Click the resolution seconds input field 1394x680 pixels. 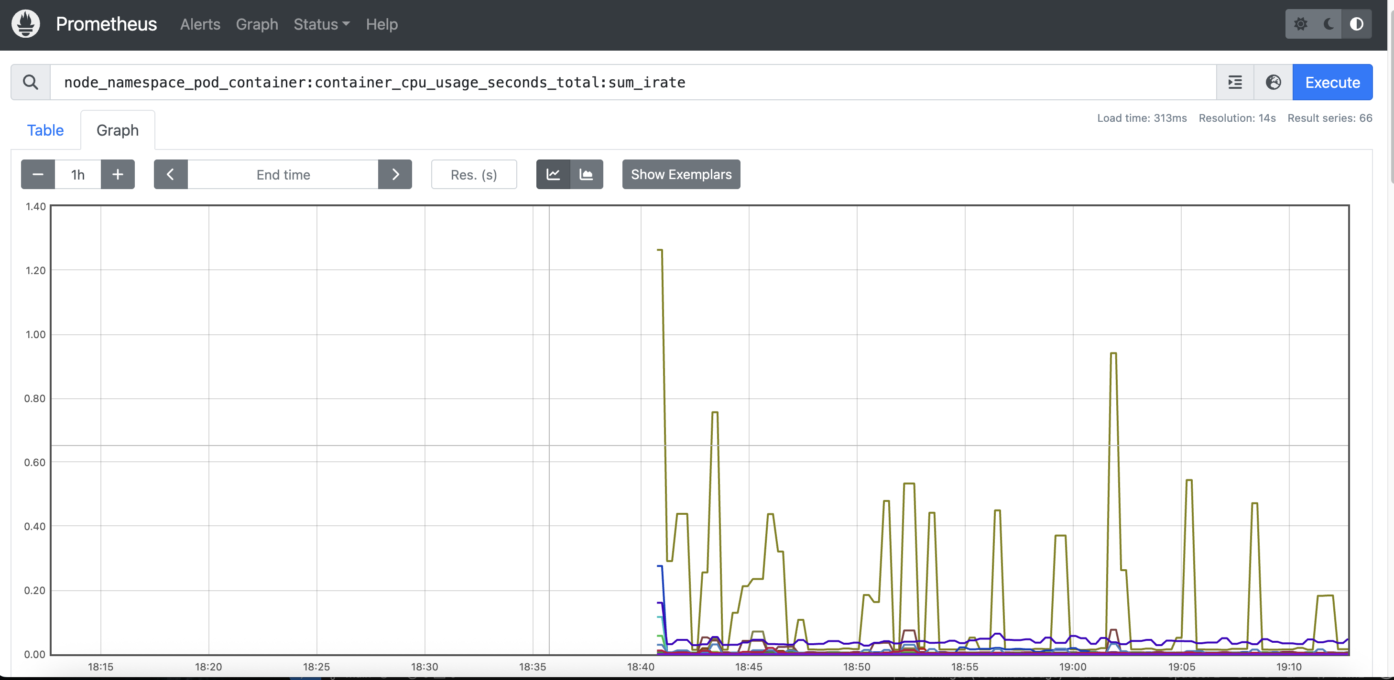(x=473, y=174)
